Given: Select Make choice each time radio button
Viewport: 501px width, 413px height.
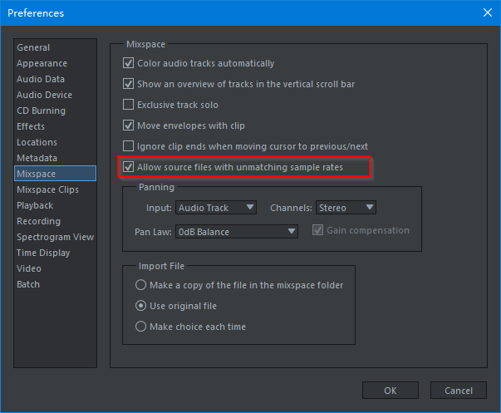Looking at the screenshot, I should click(140, 327).
